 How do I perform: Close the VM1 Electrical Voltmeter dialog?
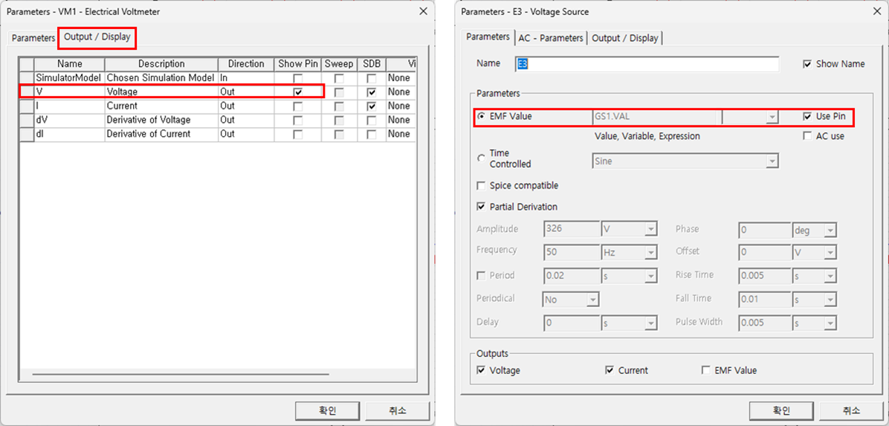pyautogui.click(x=423, y=11)
